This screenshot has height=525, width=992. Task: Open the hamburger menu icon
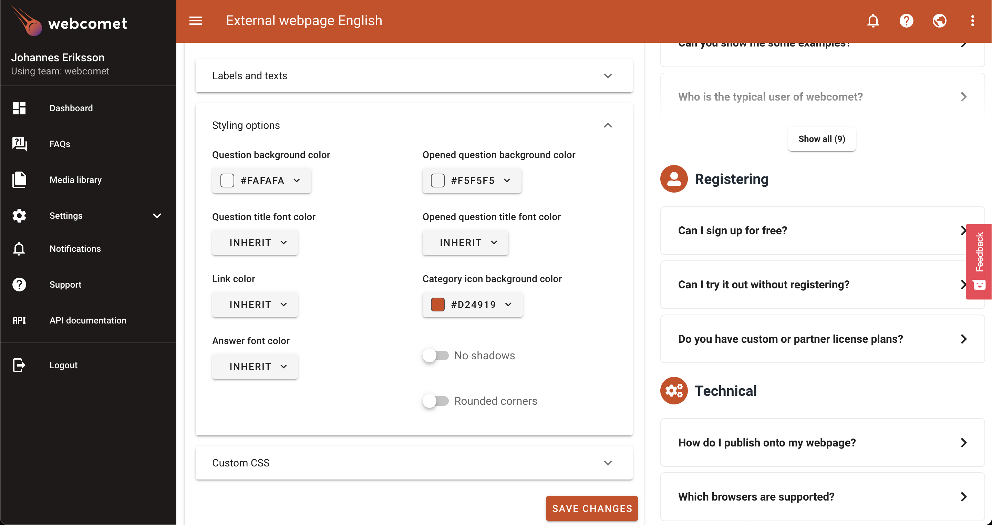[x=196, y=21]
